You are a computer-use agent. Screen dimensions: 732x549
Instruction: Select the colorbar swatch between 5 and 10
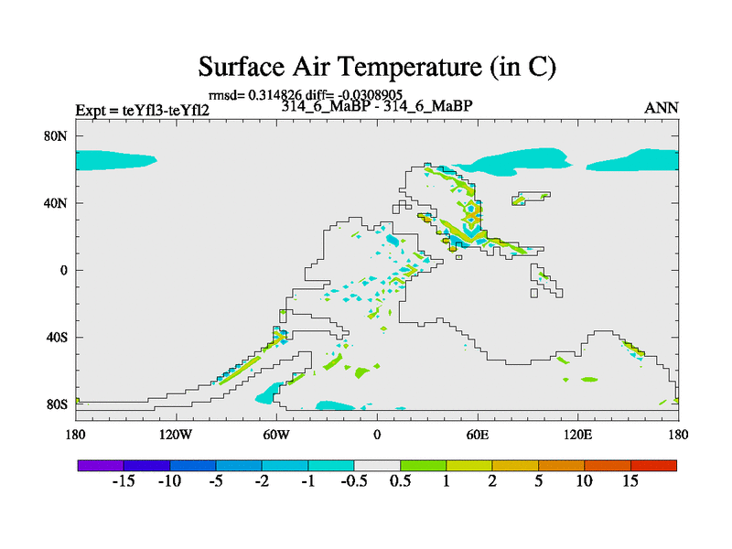(x=561, y=465)
